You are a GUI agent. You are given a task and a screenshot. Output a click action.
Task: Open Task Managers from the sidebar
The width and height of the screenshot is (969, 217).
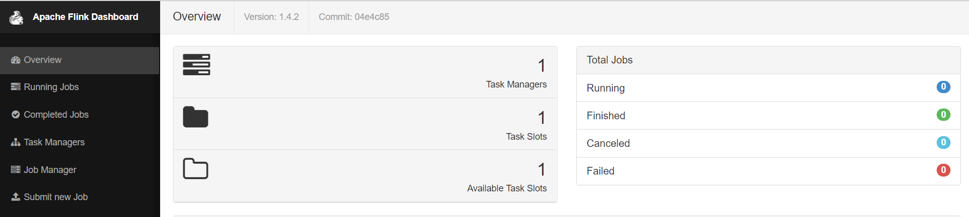[54, 142]
